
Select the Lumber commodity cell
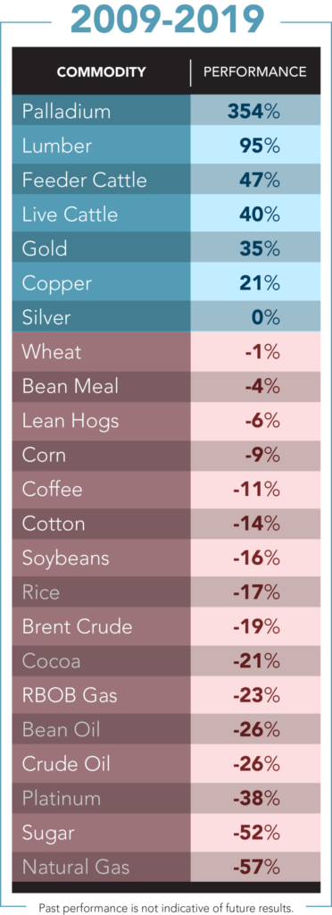tap(101, 146)
